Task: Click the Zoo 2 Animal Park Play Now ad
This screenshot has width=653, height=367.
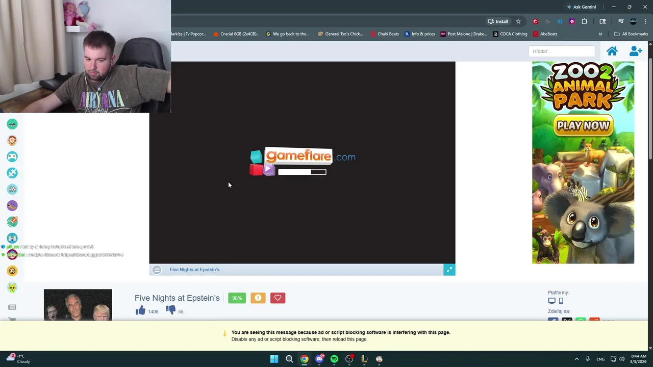Action: [x=583, y=163]
